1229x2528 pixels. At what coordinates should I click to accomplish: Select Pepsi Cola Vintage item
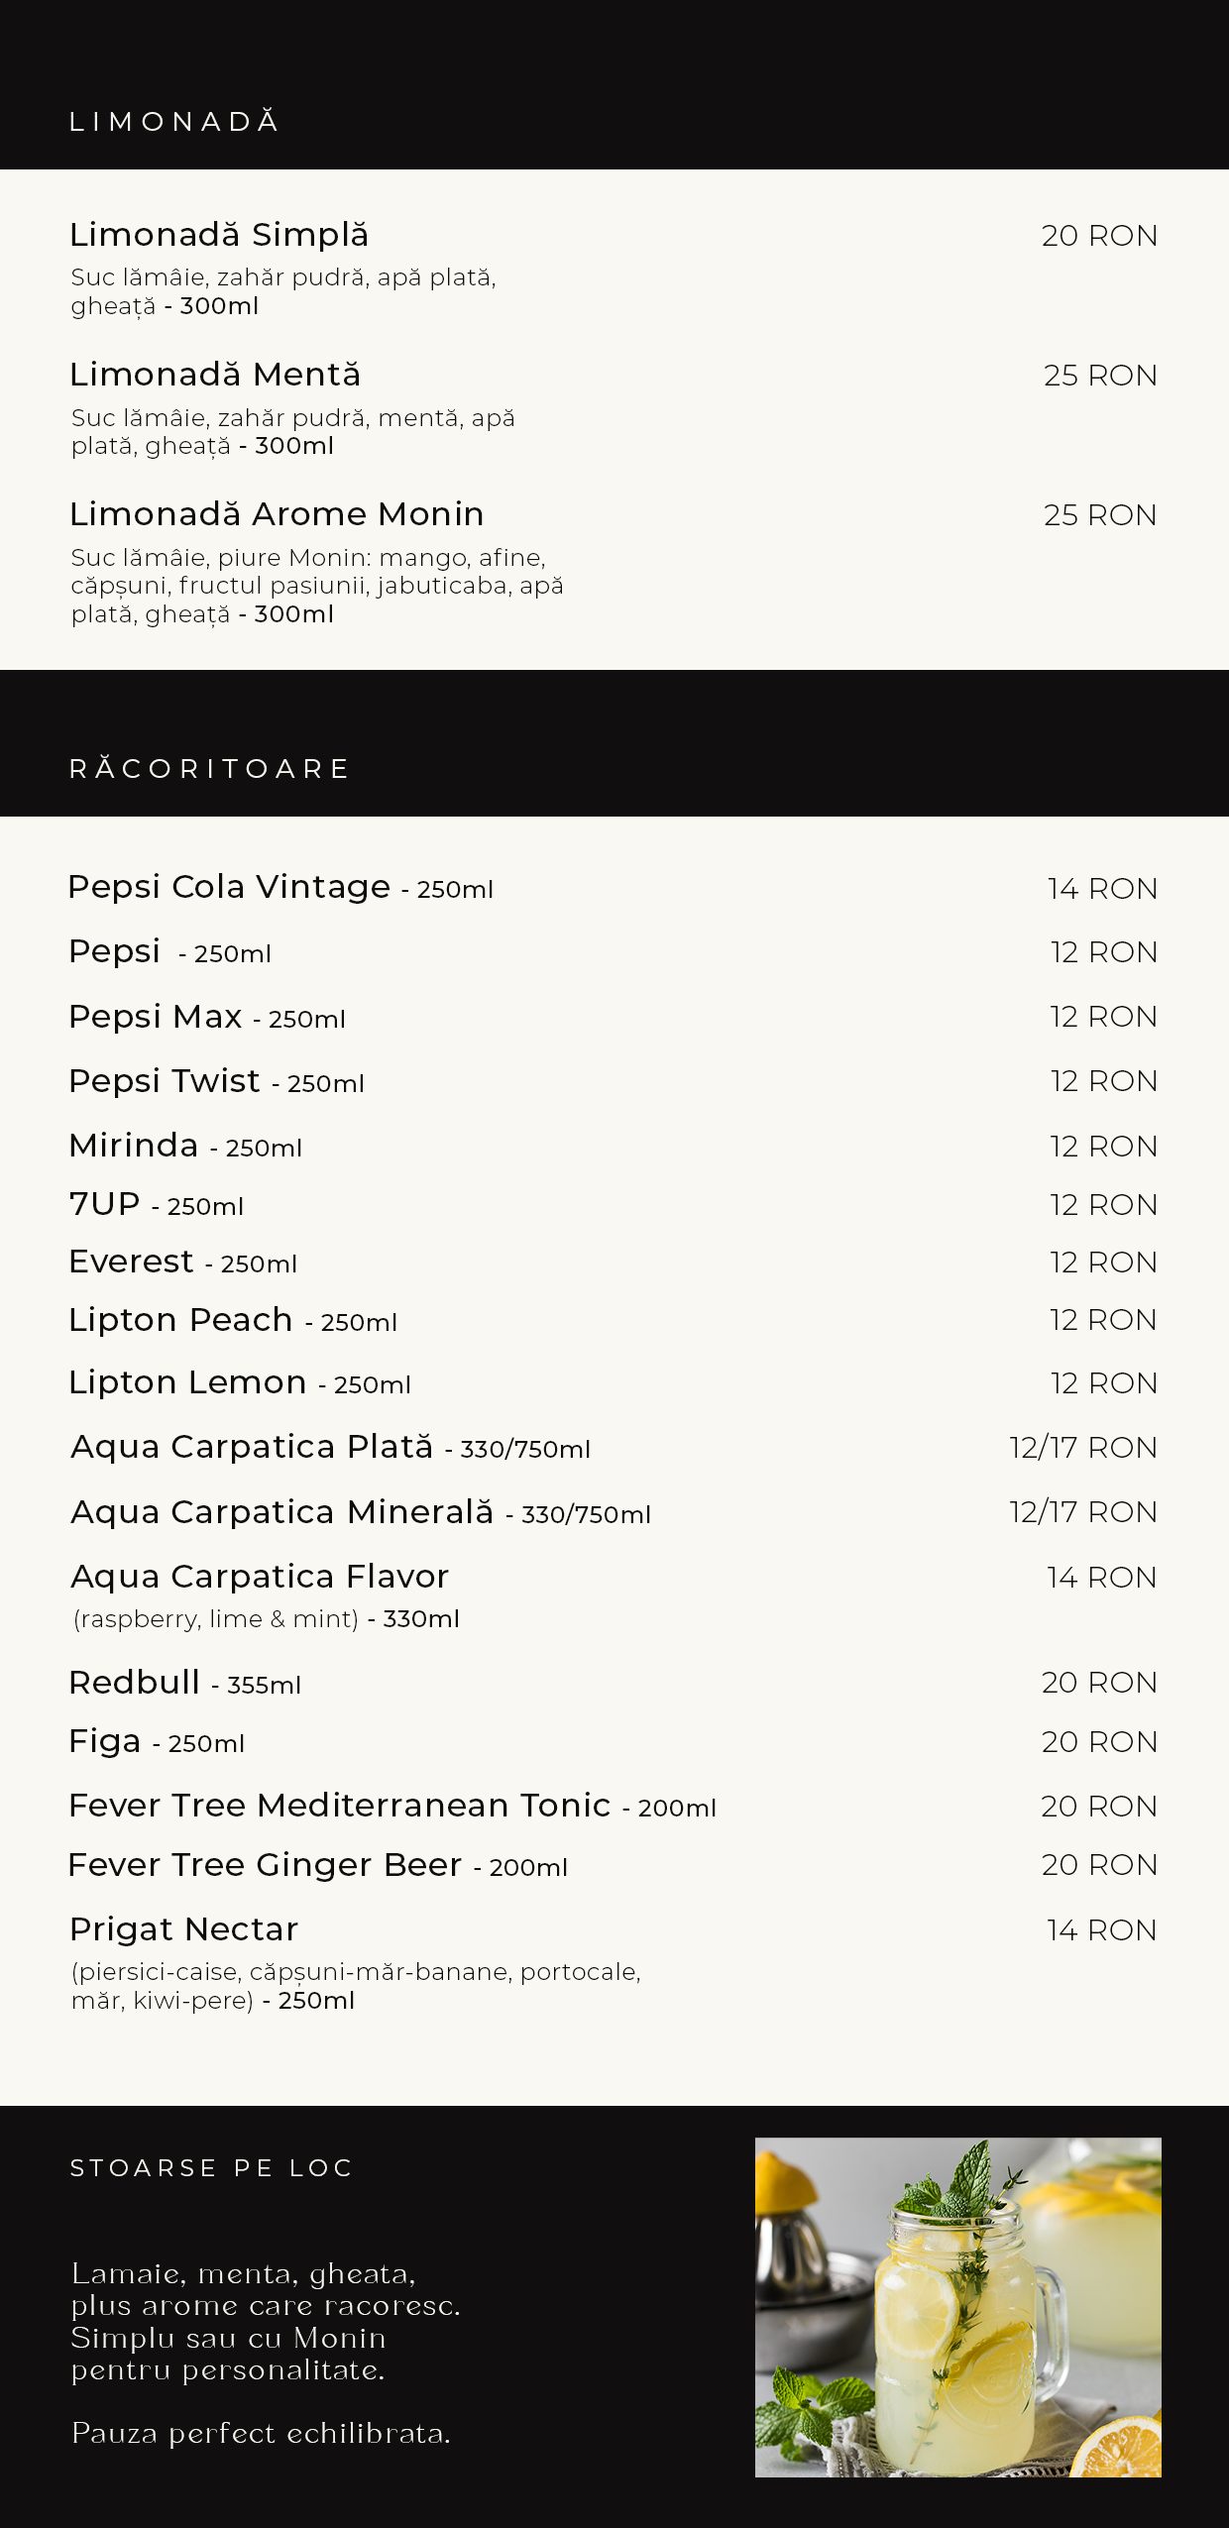click(x=229, y=887)
